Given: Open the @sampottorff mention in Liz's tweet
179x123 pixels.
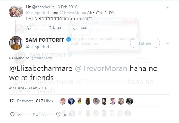Looking at the screenshot, I should 38,13.
